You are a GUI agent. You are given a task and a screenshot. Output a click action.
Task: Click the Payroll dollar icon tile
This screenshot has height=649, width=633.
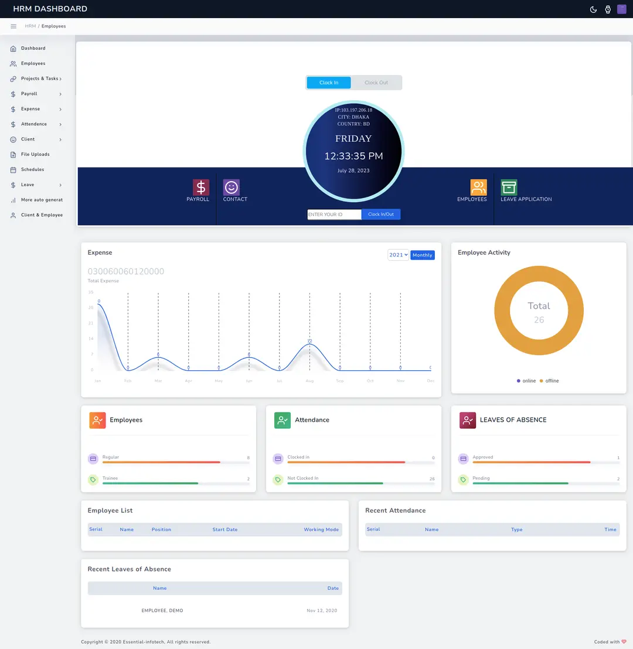201,187
